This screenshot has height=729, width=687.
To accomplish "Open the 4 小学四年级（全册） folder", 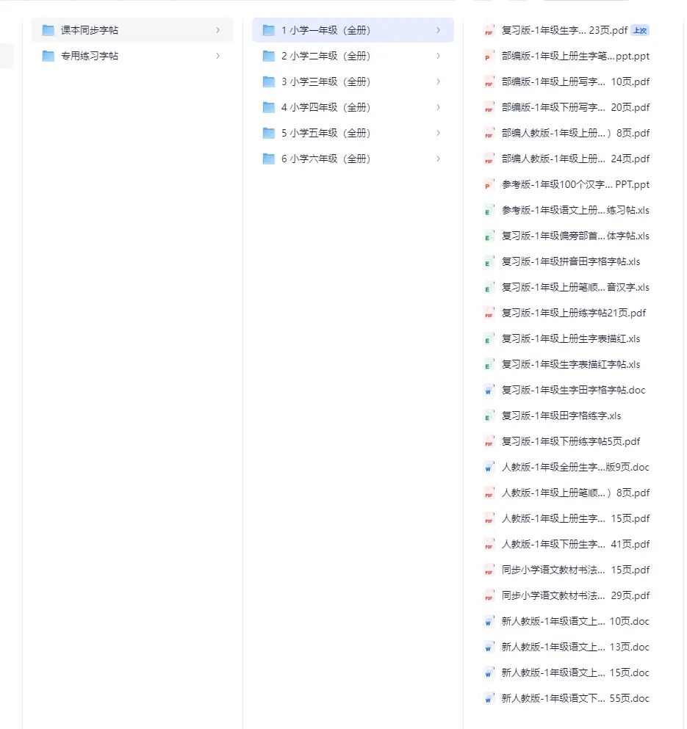I will coord(325,108).
